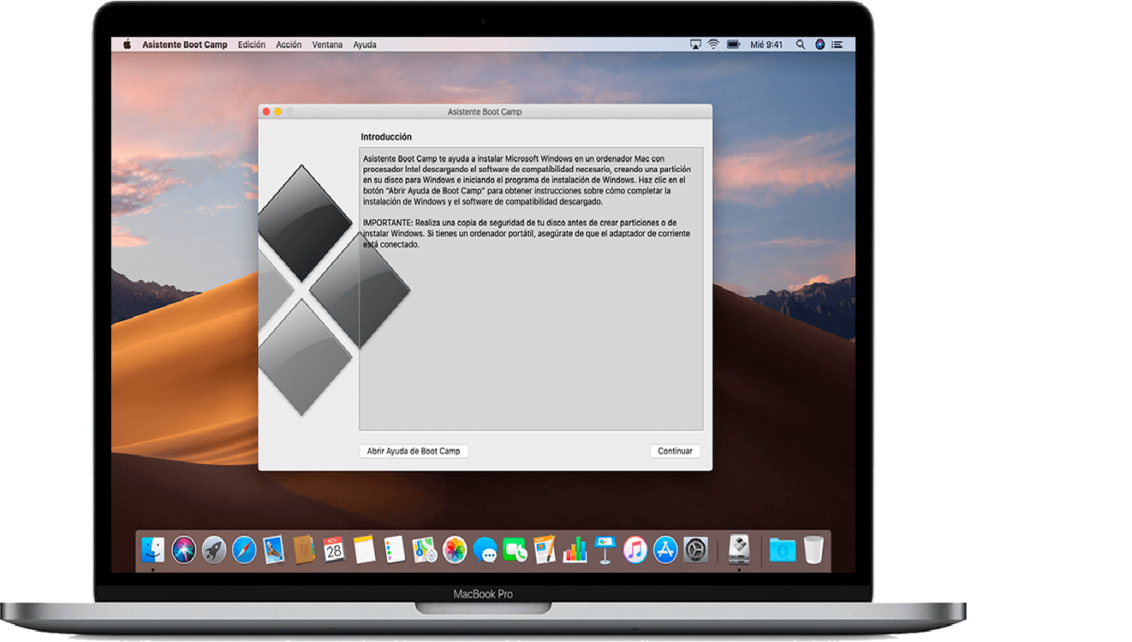
Task: Click the Introducción heading
Action: coord(386,137)
